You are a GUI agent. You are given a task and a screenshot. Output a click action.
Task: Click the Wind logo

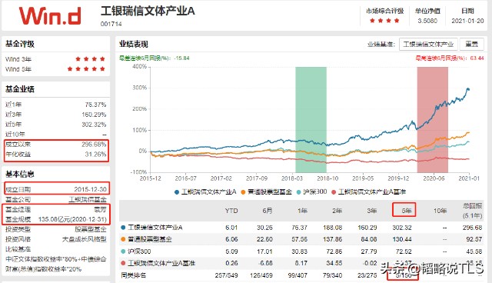point(50,15)
